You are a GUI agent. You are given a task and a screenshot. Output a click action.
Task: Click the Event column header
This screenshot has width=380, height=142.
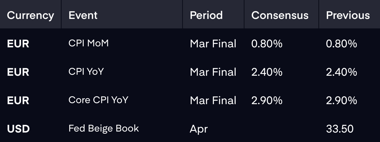[x=83, y=15]
